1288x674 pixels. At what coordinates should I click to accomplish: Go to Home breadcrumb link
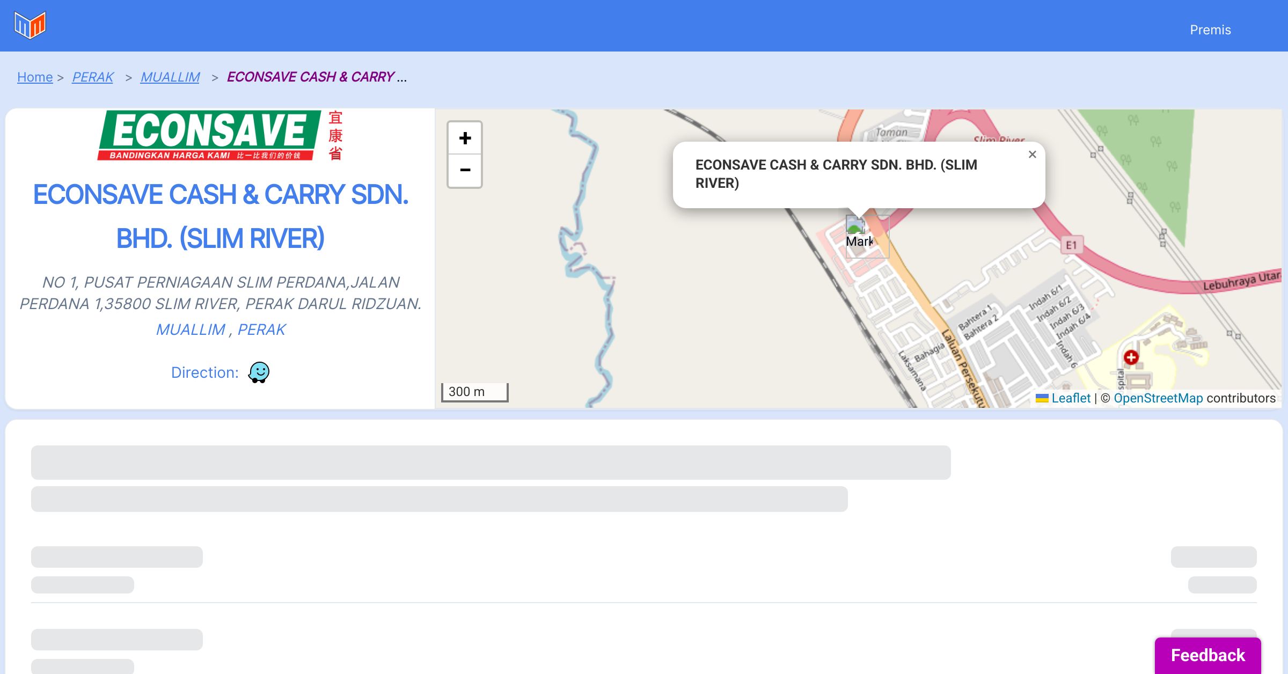click(x=35, y=77)
